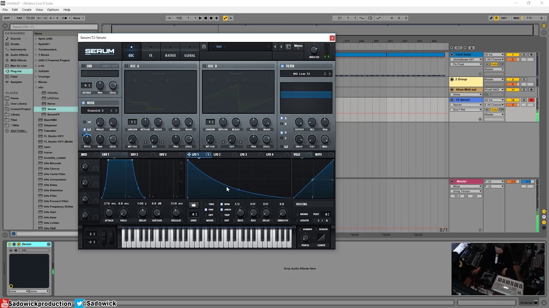Enable OSC B checkbox

[204, 66]
